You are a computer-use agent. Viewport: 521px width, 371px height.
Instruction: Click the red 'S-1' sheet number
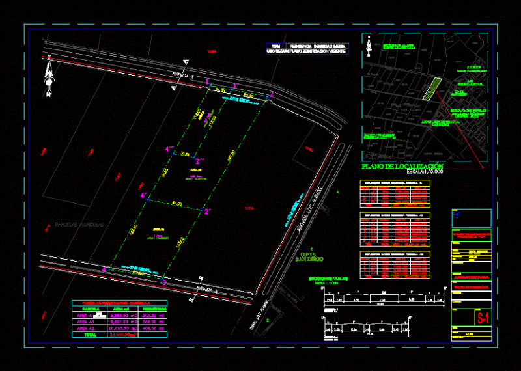[x=483, y=318]
